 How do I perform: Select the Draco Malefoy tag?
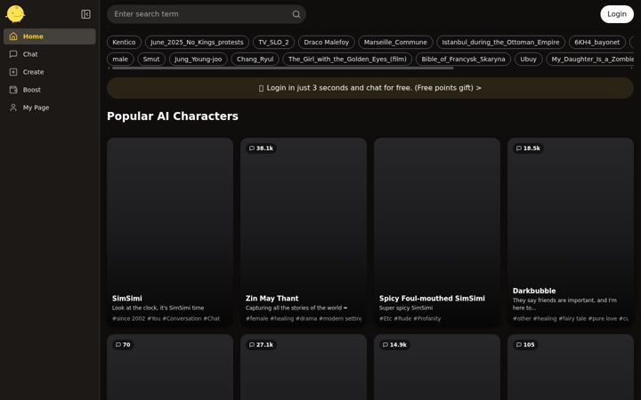(326, 43)
